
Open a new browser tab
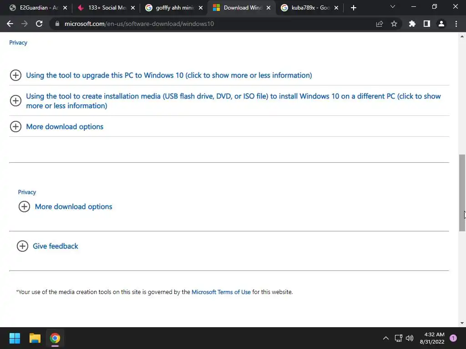tap(353, 8)
